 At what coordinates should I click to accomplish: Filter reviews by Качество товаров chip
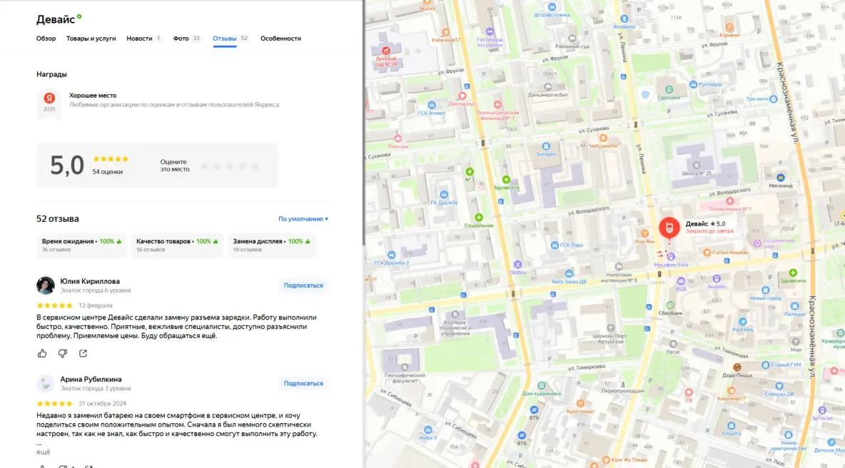pos(177,245)
